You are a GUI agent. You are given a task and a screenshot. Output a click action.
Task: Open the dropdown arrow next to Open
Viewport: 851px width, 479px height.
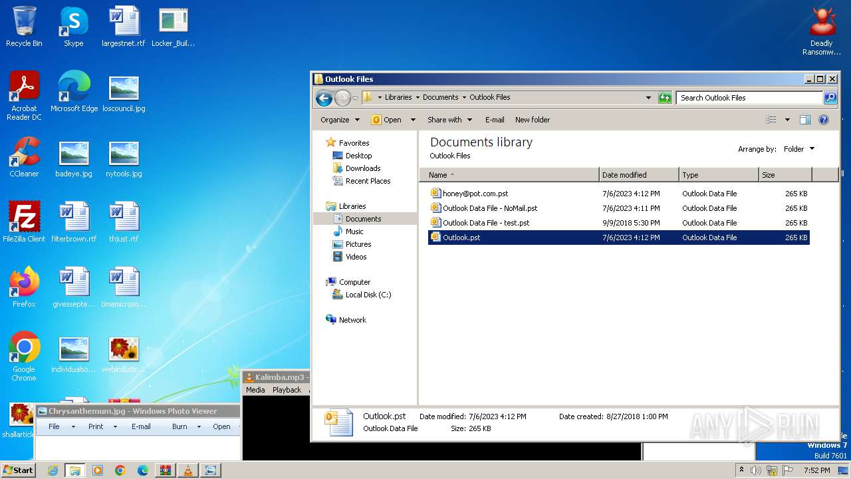[x=413, y=120]
